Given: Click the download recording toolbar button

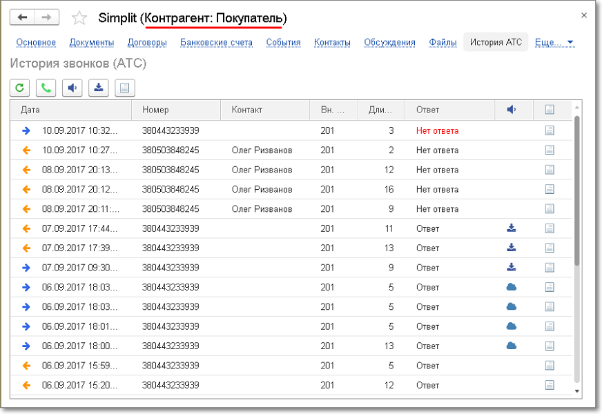Looking at the screenshot, I should click(x=98, y=88).
